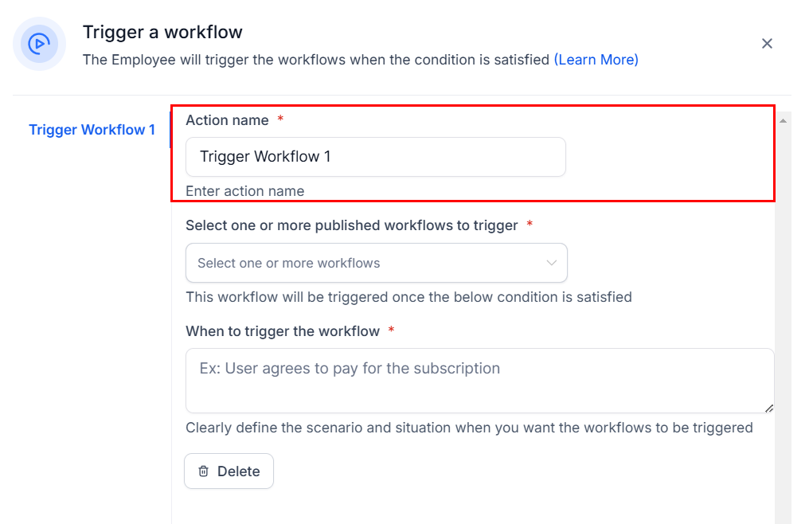Click the red asterisk next to Action name
This screenshot has height=524, width=809.
pyautogui.click(x=279, y=119)
